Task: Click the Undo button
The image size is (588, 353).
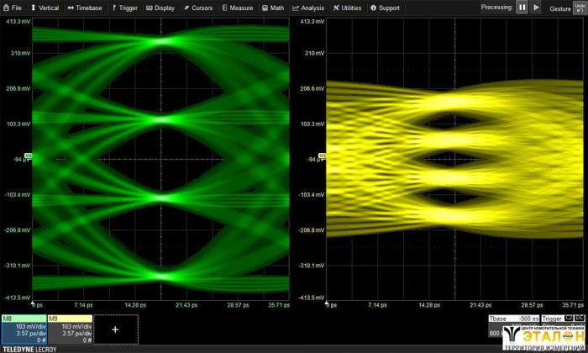Action: pyautogui.click(x=580, y=8)
